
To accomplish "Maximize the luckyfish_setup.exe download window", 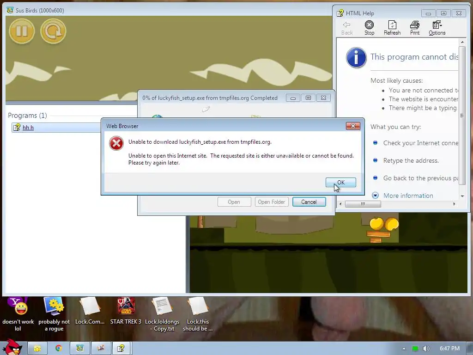I will point(308,98).
